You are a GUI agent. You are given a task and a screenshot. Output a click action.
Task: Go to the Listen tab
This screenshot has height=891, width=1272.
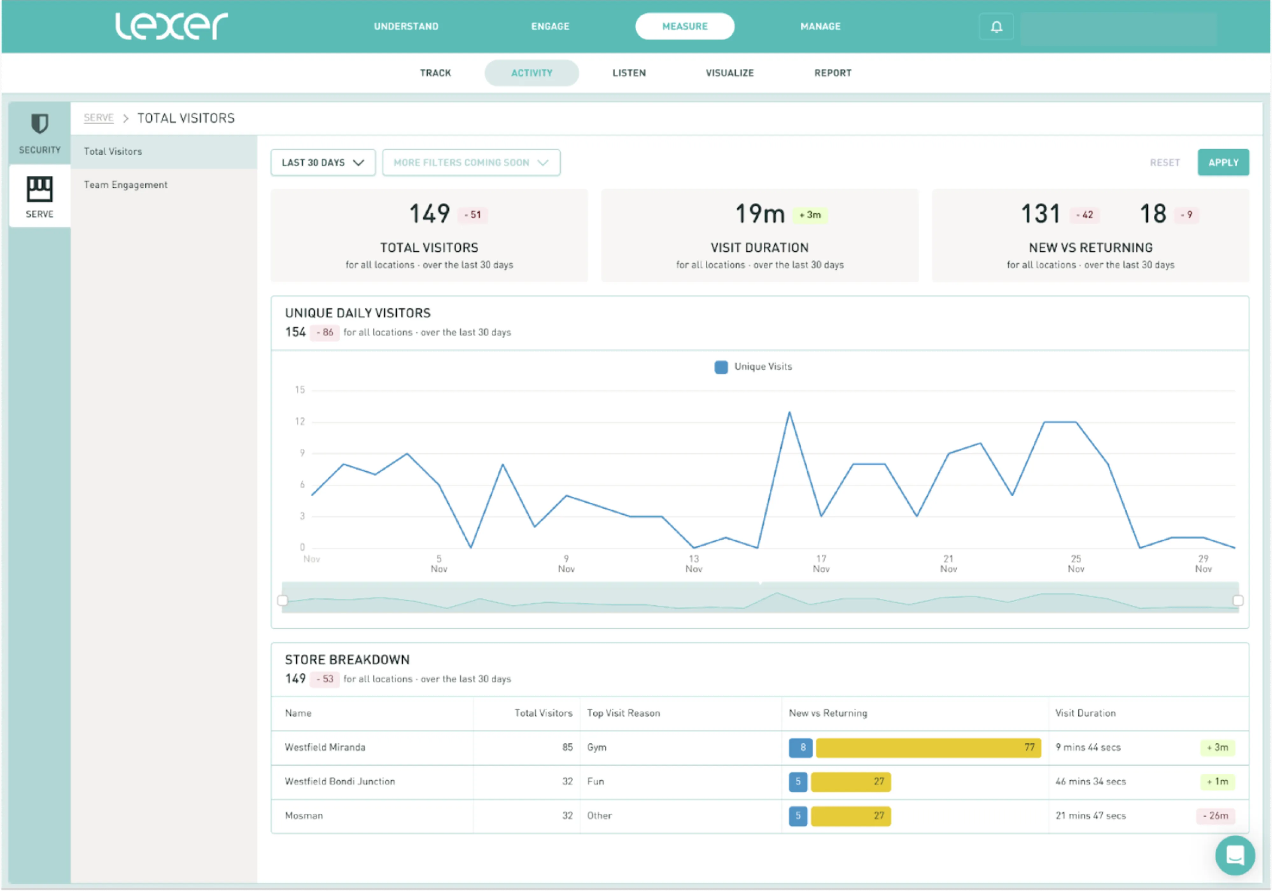pos(628,73)
